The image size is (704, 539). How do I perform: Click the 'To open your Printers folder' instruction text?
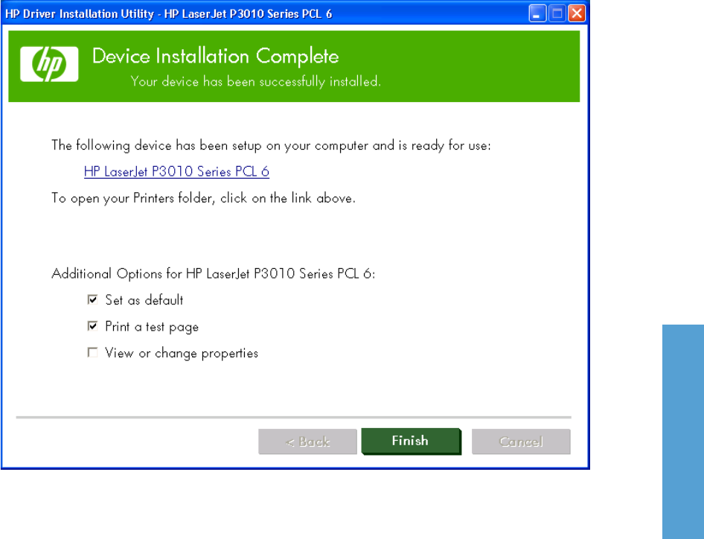(x=203, y=198)
